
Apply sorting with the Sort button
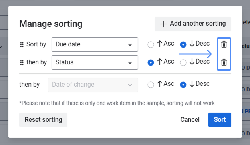point(220,120)
